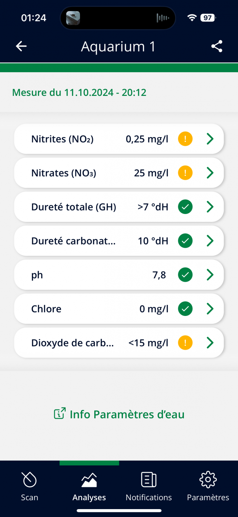
Task: Tap the back arrow icon
Action: [x=21, y=46]
